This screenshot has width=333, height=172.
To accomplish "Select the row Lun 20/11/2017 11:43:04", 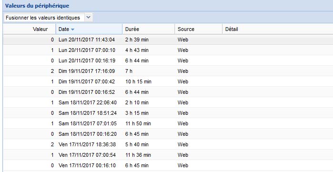I will pyautogui.click(x=168, y=40).
